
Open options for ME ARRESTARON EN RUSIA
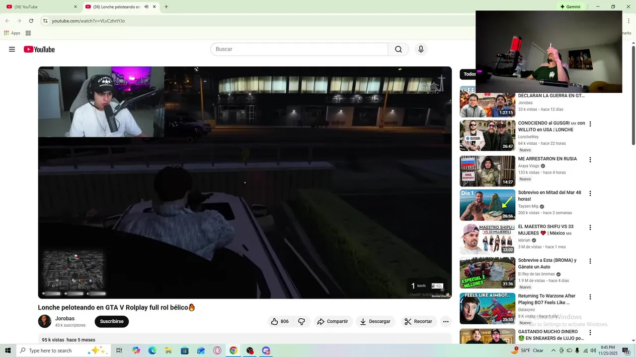click(590, 160)
